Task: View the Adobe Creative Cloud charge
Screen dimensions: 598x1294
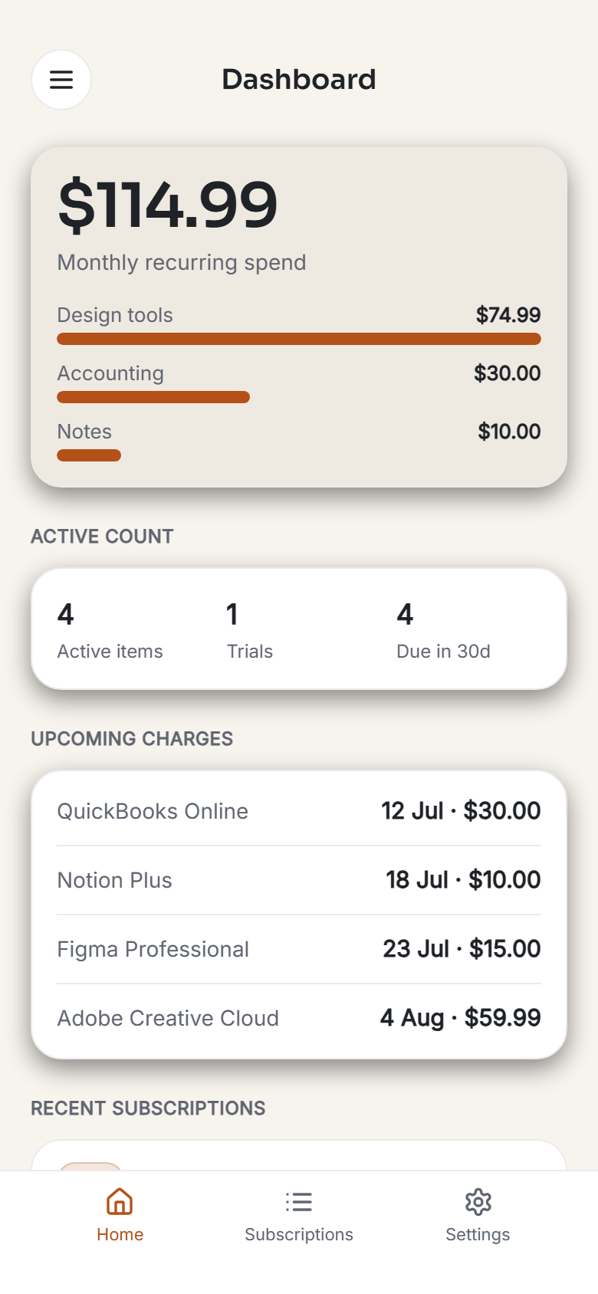Action: 299,1018
